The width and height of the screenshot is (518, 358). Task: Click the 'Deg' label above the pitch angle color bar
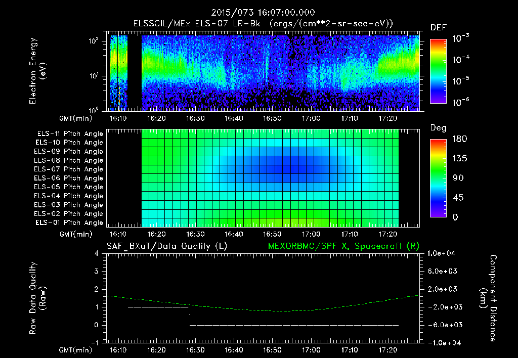(x=439, y=128)
